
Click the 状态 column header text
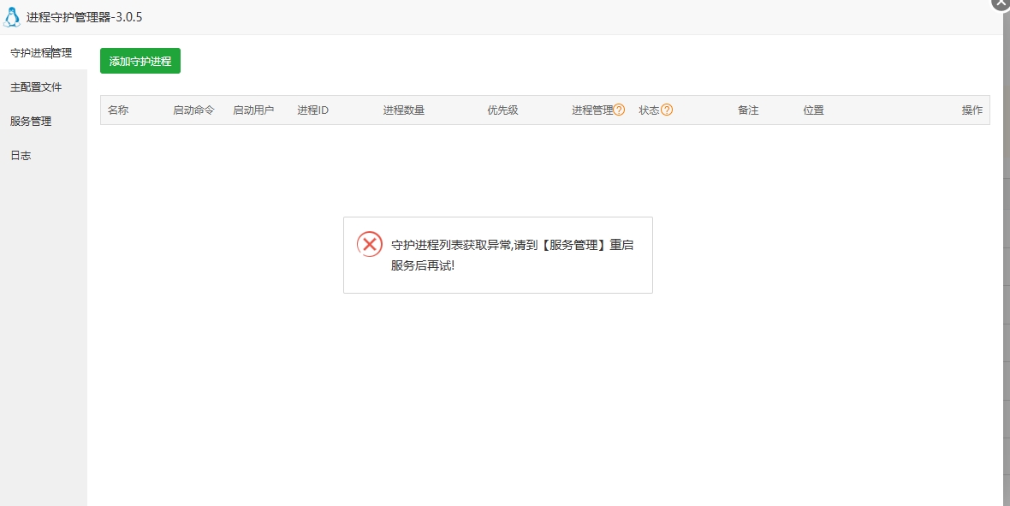[x=650, y=110]
